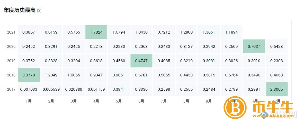The width and height of the screenshot is (297, 119).
Task: Select the 0.007033 cell in 2017
Action: 29,89
